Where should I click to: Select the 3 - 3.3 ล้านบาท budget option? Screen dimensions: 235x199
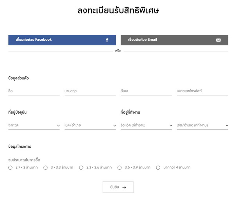[x=45, y=168]
